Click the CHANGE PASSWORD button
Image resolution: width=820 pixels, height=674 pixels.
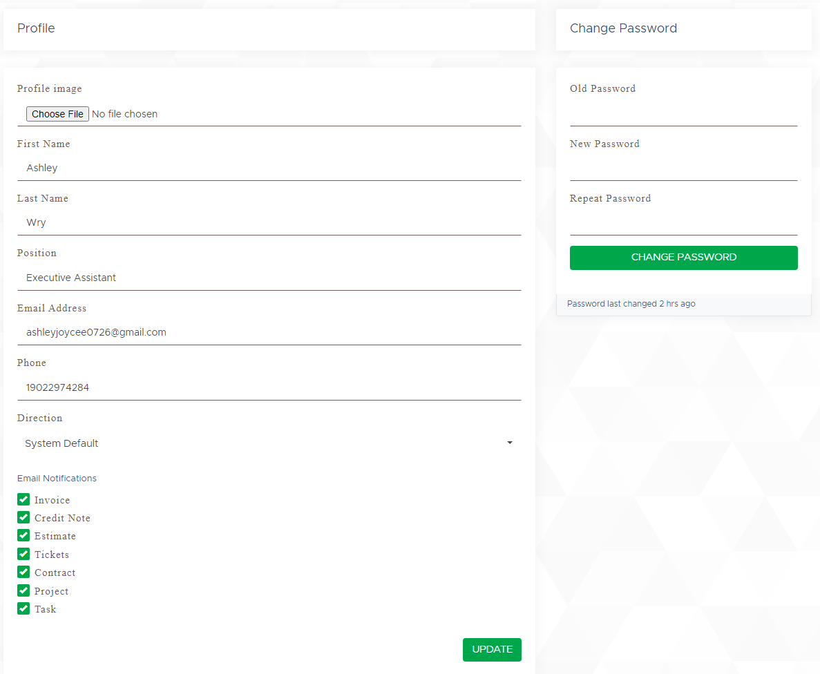coord(683,258)
